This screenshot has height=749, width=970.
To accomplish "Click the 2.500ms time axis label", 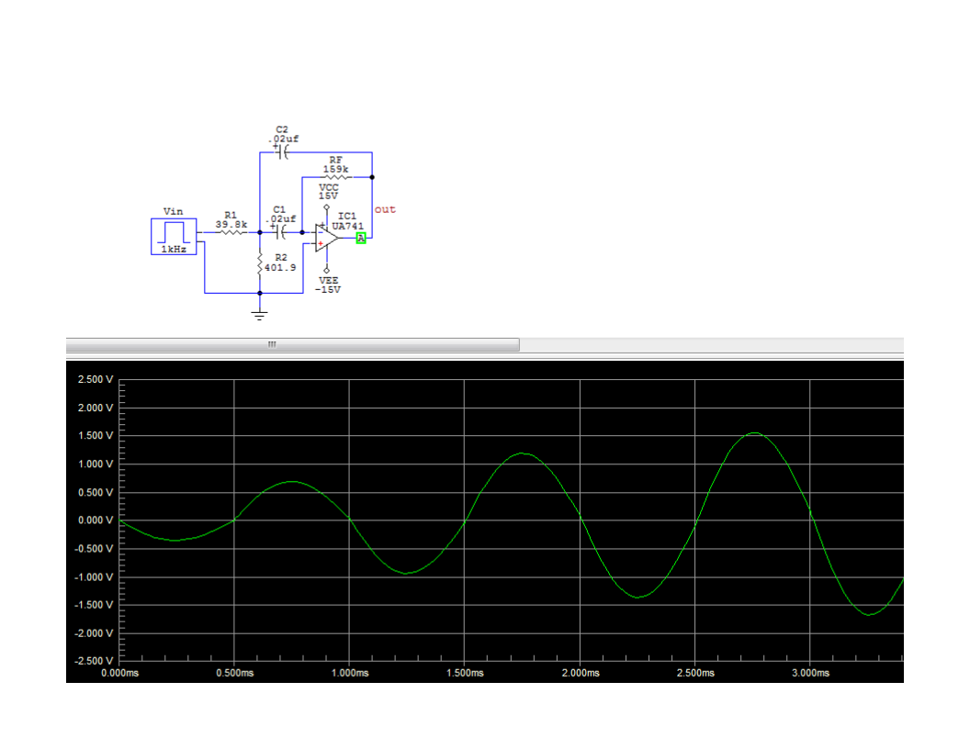I will 695,673.
